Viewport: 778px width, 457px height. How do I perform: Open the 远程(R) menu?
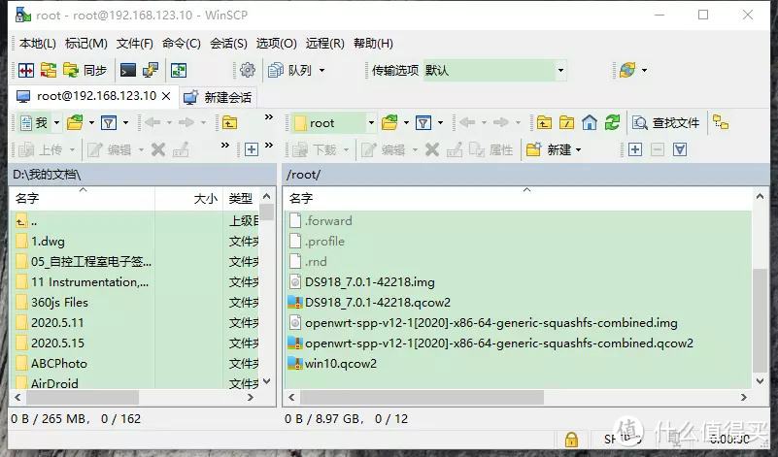point(324,44)
